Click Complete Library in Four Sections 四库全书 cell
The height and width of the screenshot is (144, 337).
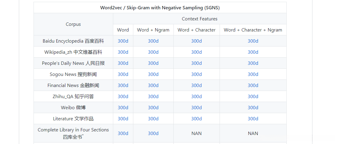point(73,133)
